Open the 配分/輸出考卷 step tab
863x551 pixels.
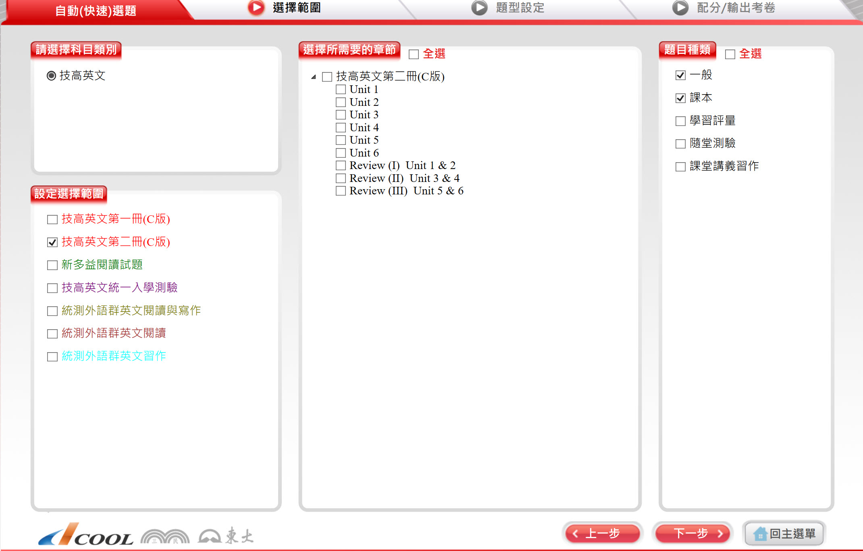736,8
